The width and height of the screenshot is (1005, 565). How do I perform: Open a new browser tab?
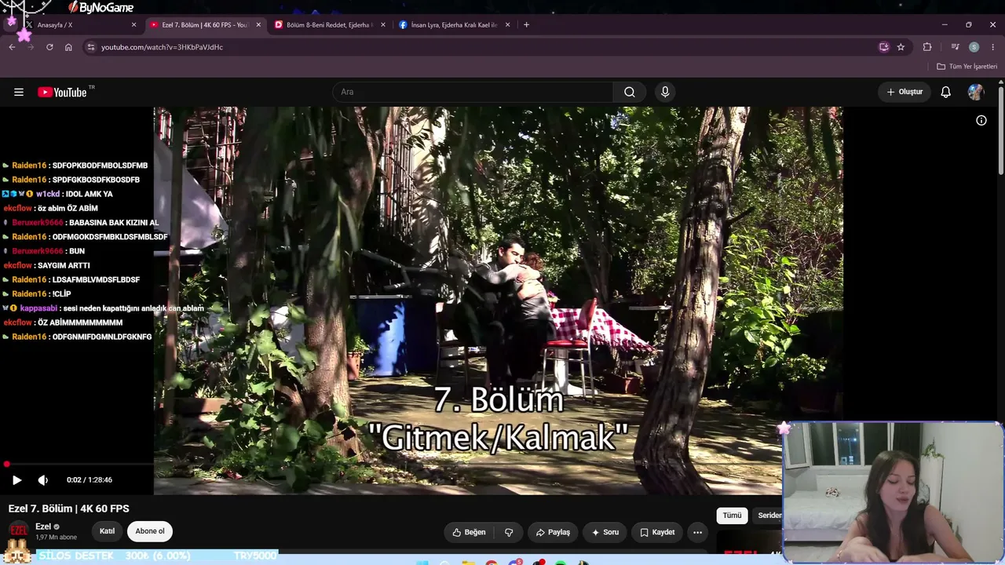pyautogui.click(x=526, y=25)
